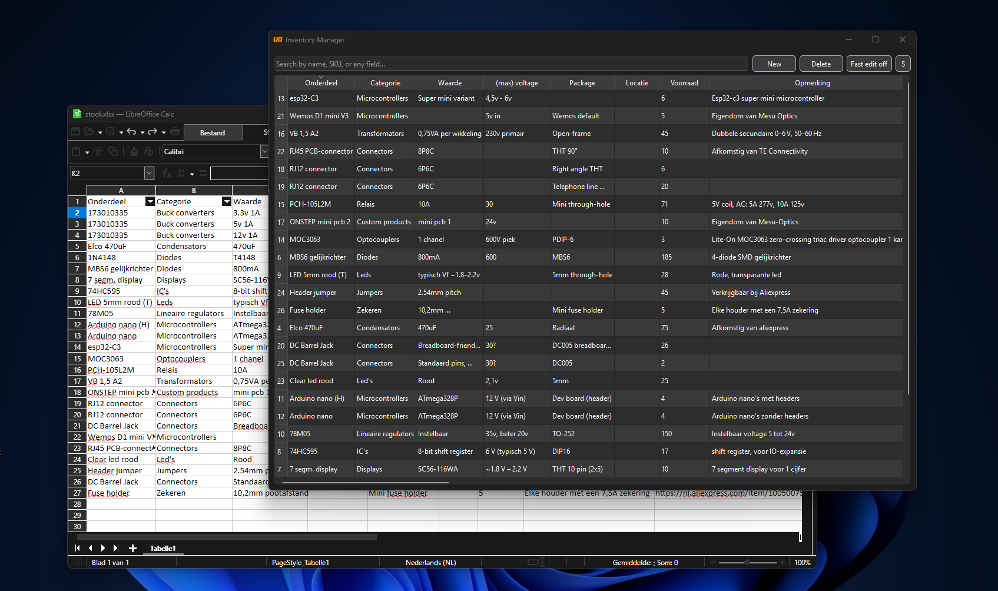The height and width of the screenshot is (591, 998).
Task: Open file icon in LibreOffice Calc toolbar
Action: tap(89, 132)
